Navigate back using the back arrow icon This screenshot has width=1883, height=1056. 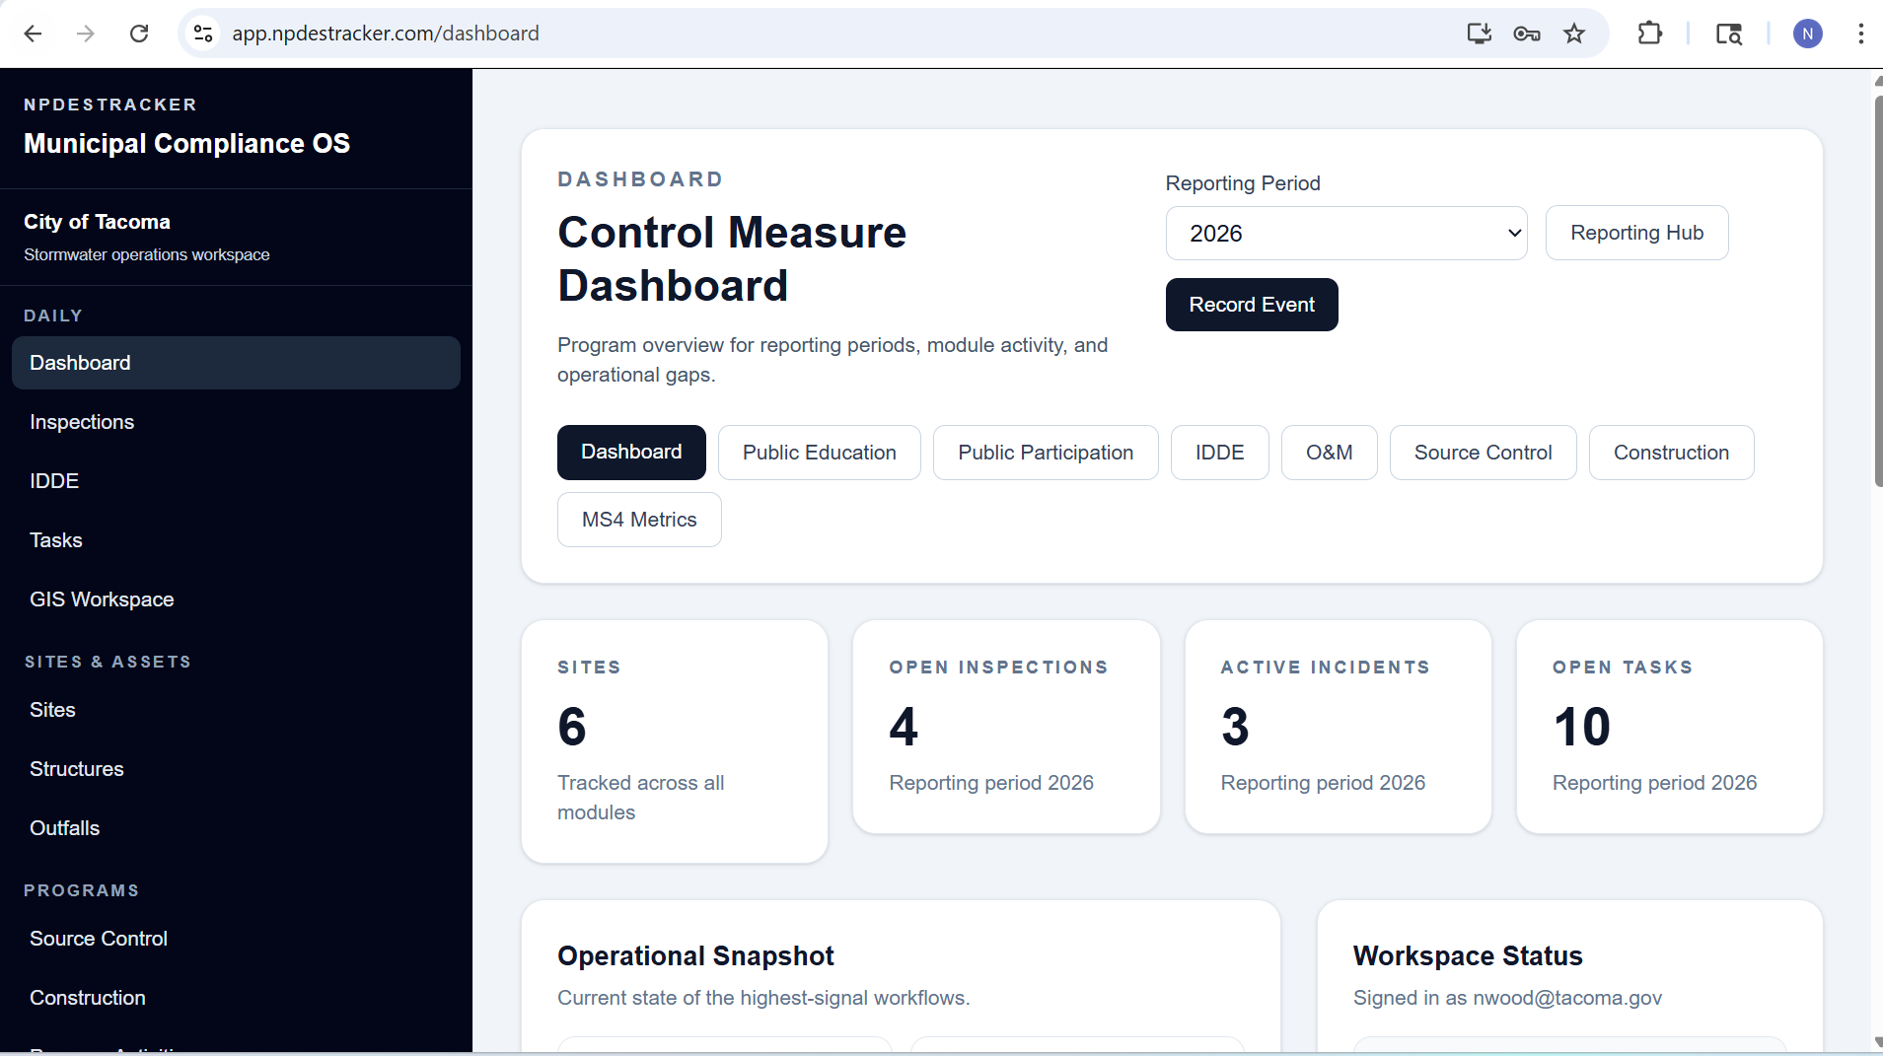[33, 33]
